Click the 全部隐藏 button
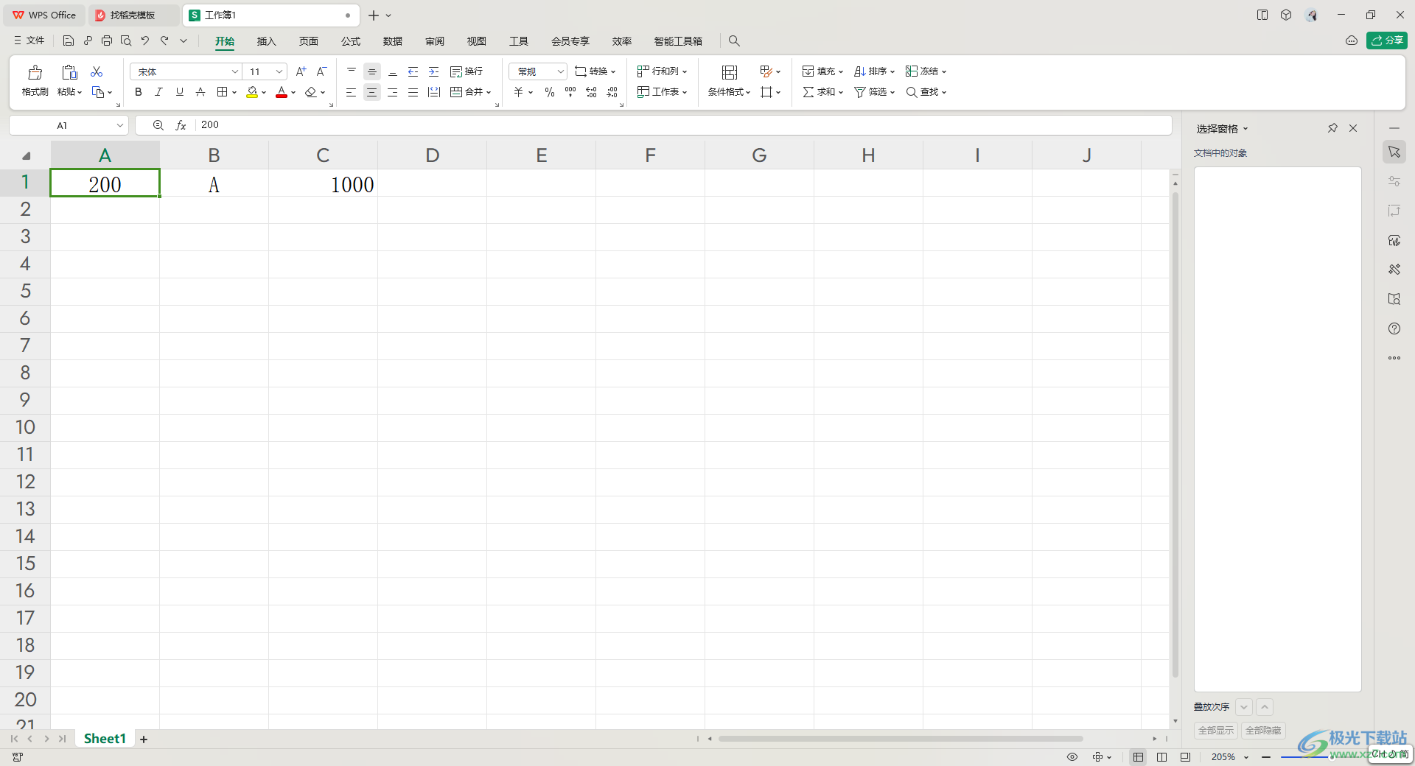 pyautogui.click(x=1263, y=730)
